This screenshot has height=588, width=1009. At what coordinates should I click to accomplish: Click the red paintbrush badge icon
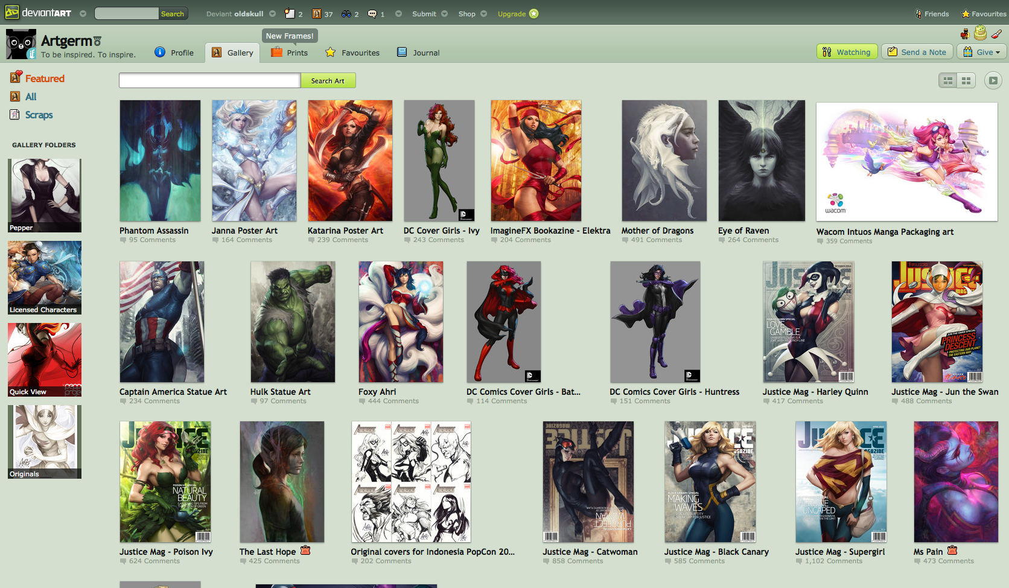(996, 34)
